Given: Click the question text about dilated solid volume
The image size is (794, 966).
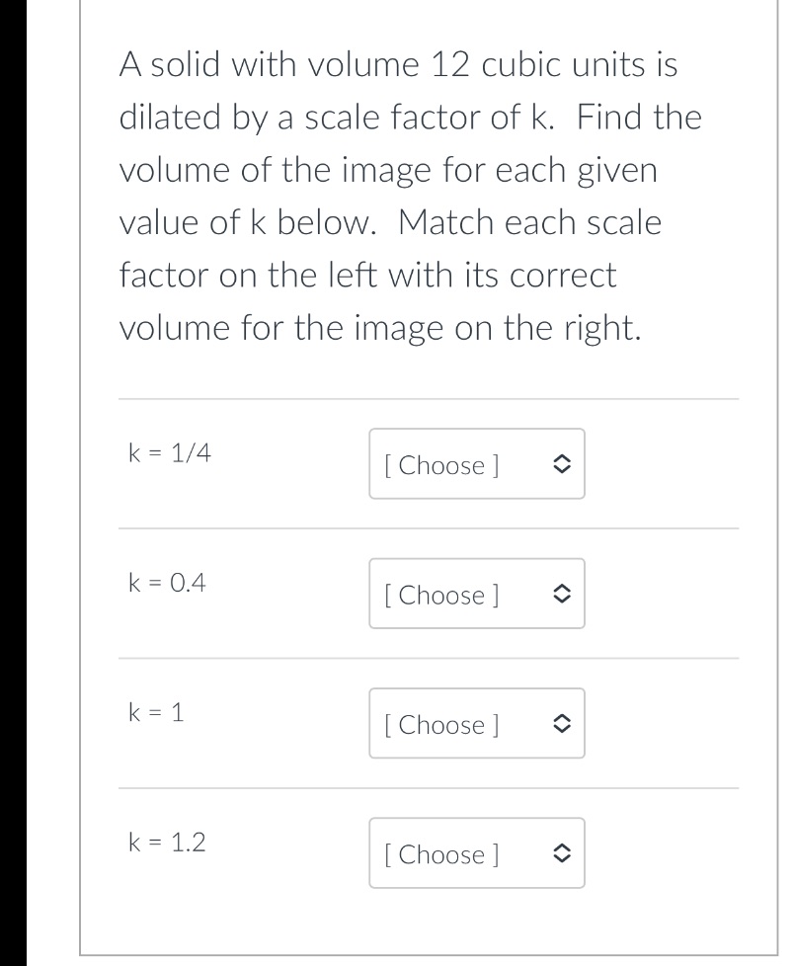Looking at the screenshot, I should 410,196.
